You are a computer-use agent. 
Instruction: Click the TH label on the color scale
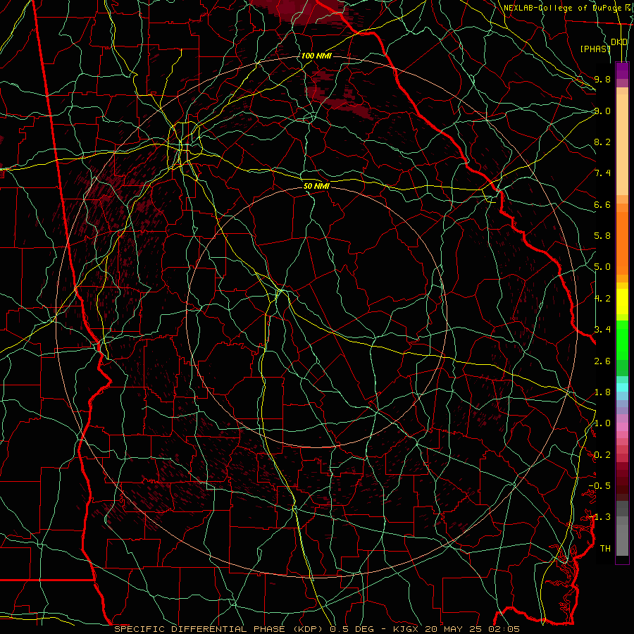coord(605,549)
